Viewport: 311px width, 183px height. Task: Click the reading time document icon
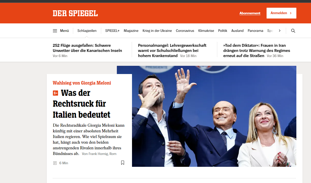(x=55, y=163)
